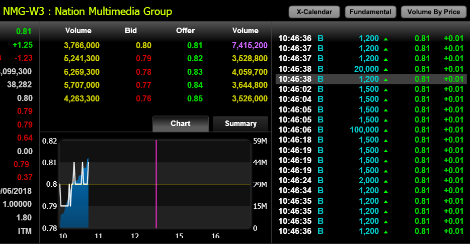470x244 pixels.
Task: Click the ITM status label
Action: click(x=25, y=231)
